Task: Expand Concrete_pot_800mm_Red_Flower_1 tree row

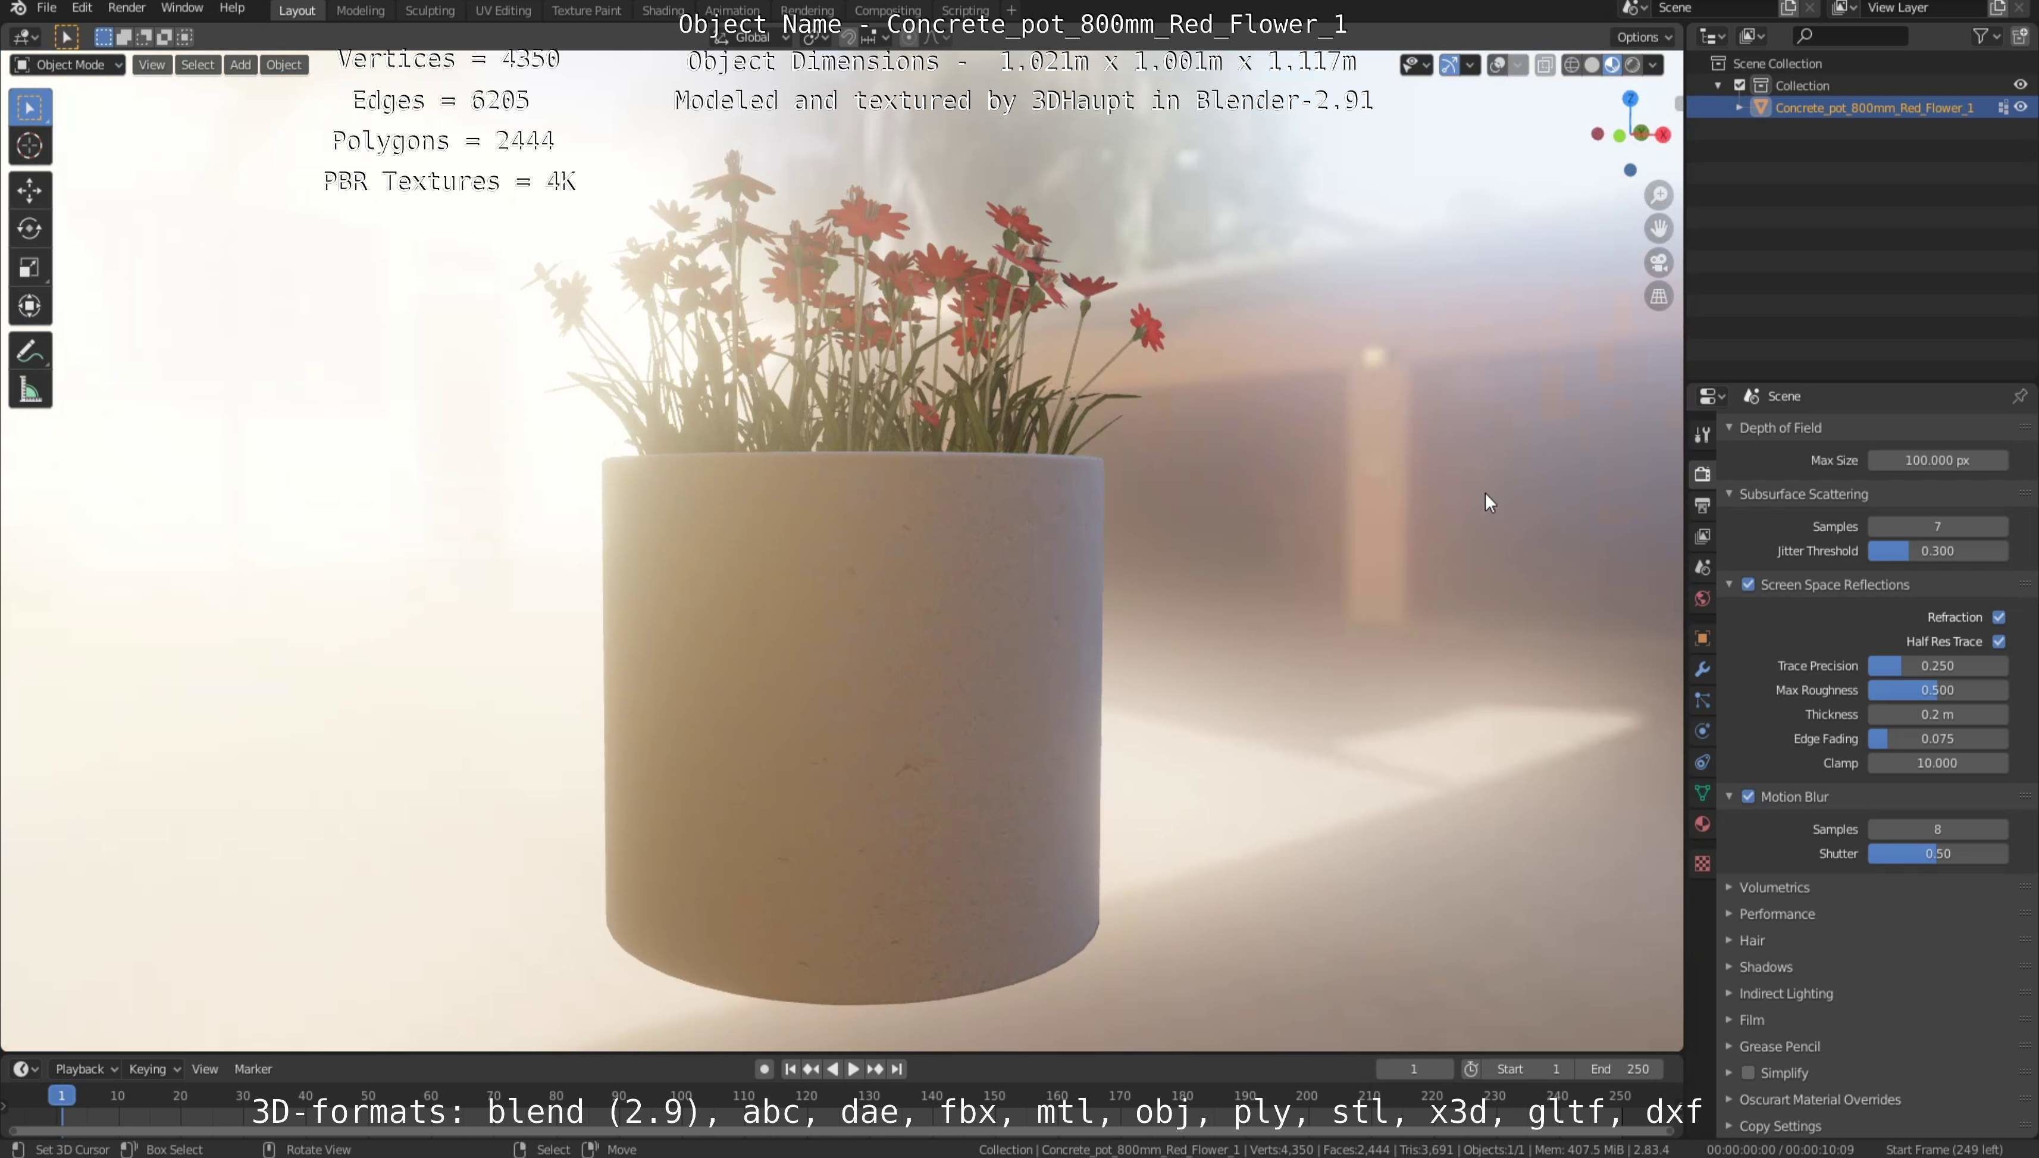Action: pyautogui.click(x=1739, y=107)
